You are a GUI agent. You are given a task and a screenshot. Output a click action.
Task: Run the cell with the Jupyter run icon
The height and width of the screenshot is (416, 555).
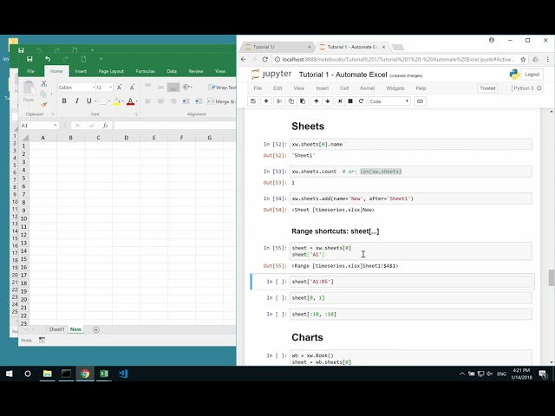pyautogui.click(x=340, y=101)
